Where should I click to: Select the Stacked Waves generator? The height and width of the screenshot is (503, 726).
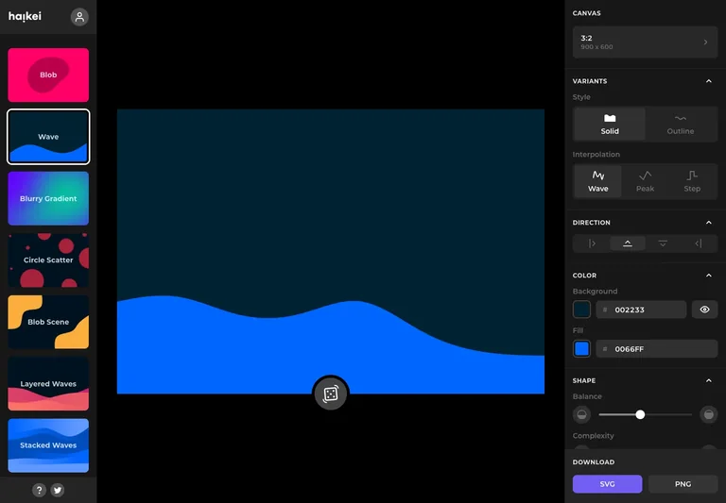(x=48, y=445)
